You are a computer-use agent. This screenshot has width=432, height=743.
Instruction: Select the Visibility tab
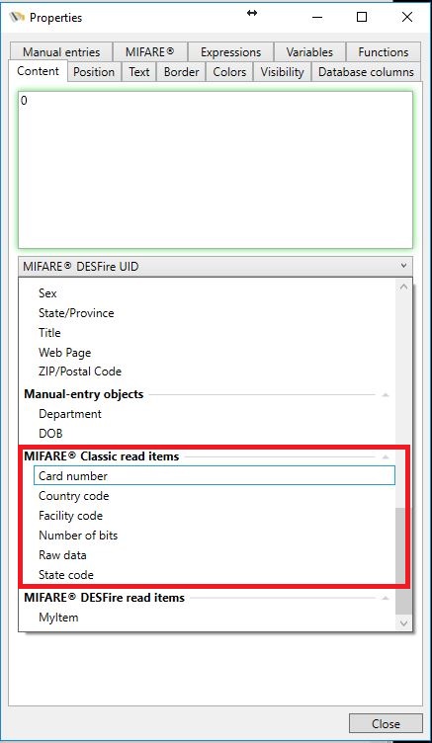point(282,72)
